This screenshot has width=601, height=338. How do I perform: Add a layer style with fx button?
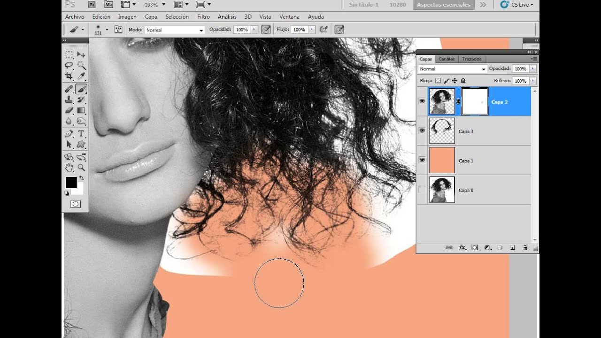(462, 247)
